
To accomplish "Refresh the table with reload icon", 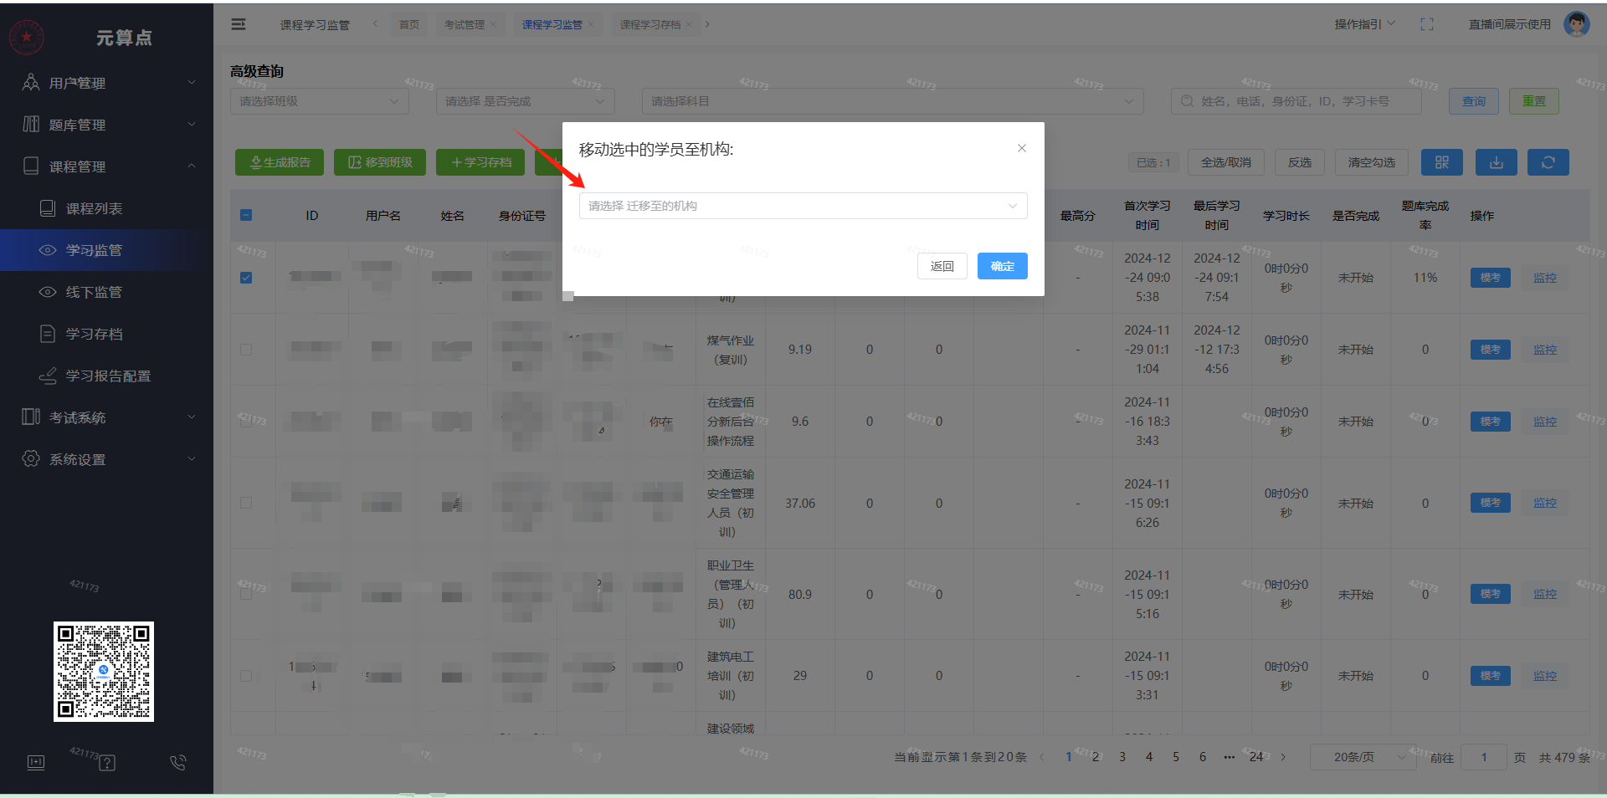I will [1548, 162].
